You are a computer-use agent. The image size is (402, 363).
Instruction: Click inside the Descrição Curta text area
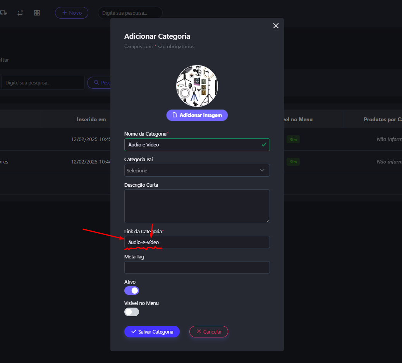(197, 206)
